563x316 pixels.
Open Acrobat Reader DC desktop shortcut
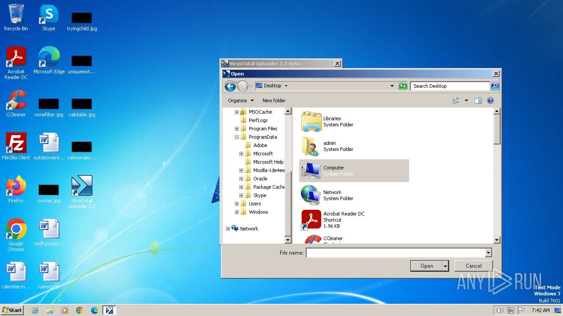pos(16,63)
